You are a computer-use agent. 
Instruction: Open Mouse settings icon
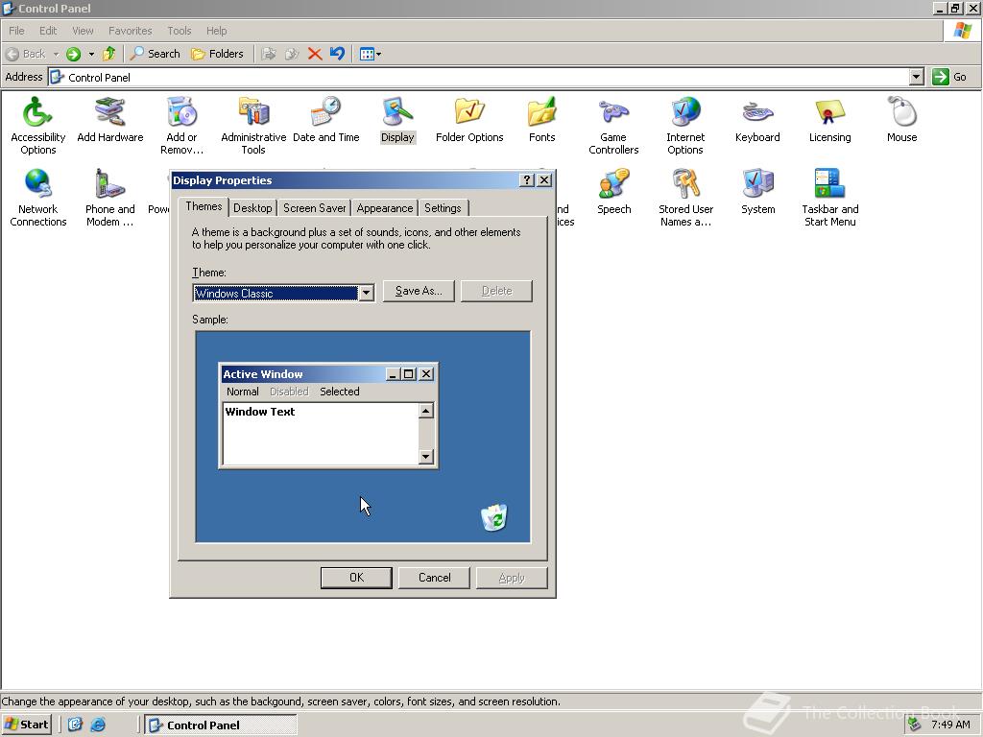(x=901, y=119)
